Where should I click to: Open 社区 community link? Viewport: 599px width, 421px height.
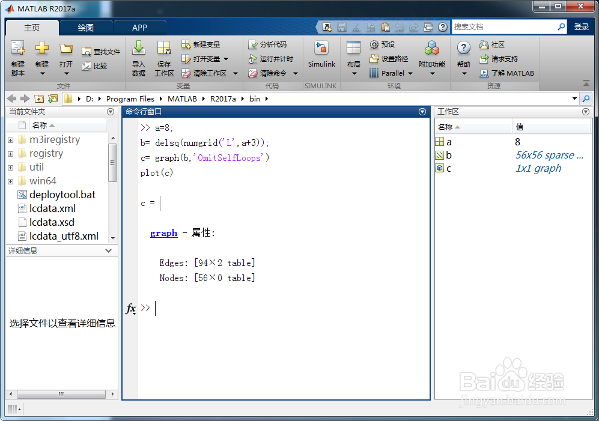(x=493, y=44)
